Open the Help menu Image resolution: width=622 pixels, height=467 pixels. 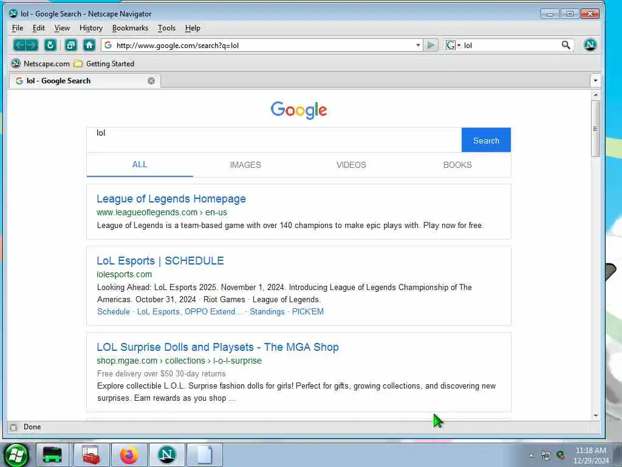[x=193, y=28]
